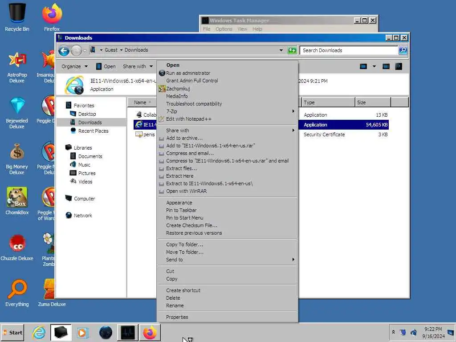Select Troubleshoot compatibility
The height and width of the screenshot is (342, 456).
(228, 104)
